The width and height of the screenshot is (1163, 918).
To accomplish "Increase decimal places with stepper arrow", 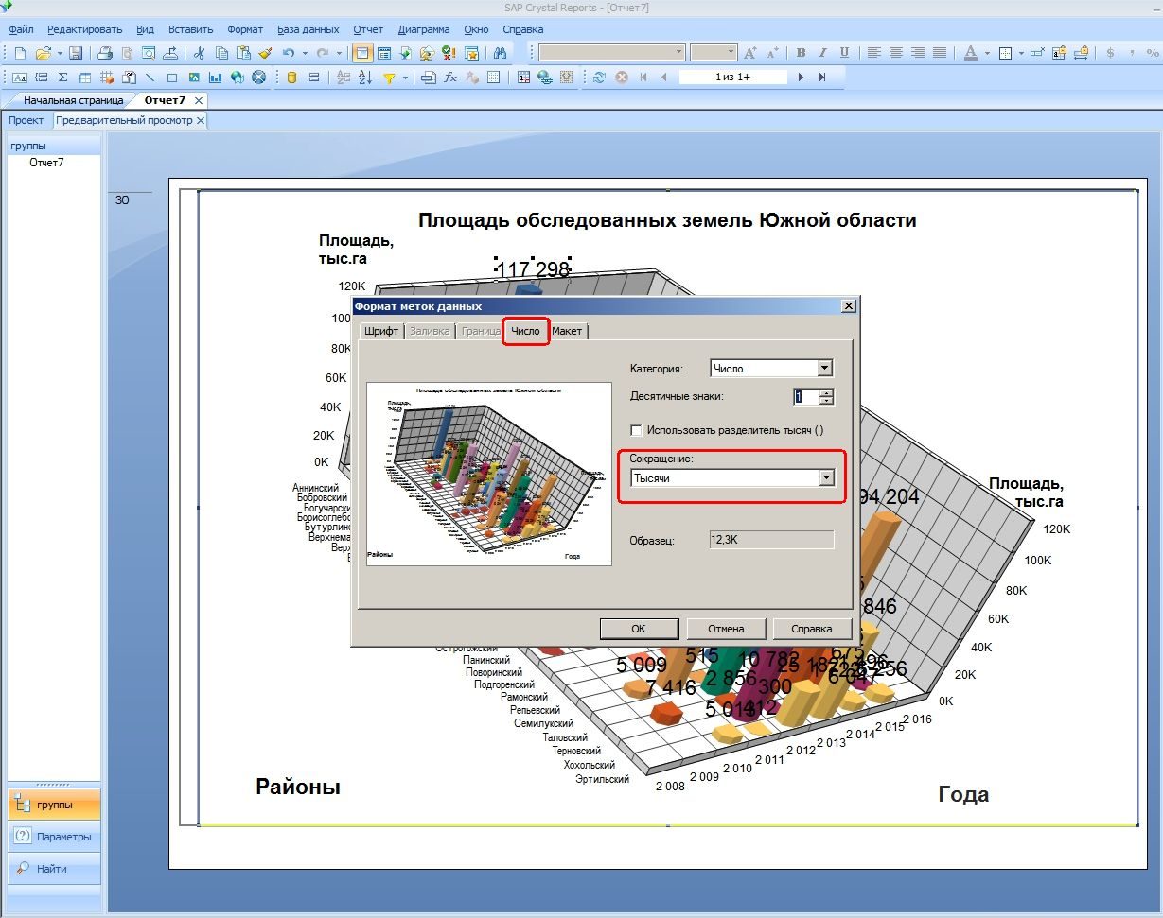I will click(x=827, y=393).
